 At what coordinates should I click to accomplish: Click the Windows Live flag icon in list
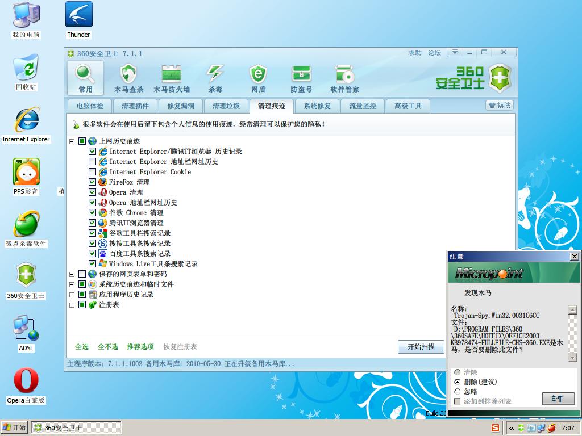102,263
